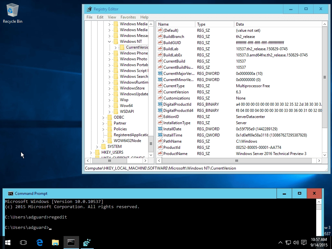Select the WSDAPI tree item
332x249 pixels.
click(127, 112)
